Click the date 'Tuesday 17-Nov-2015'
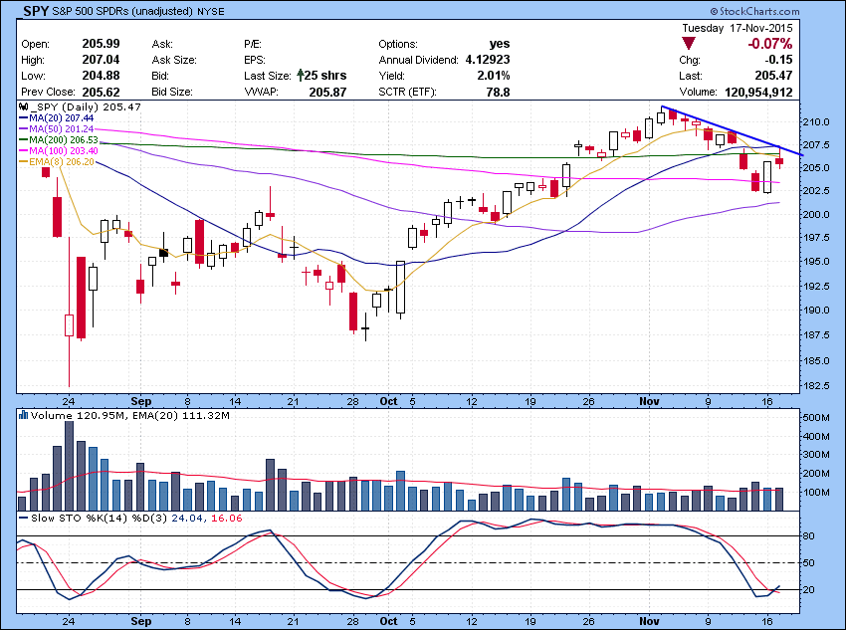The width and height of the screenshot is (846, 630). [737, 28]
